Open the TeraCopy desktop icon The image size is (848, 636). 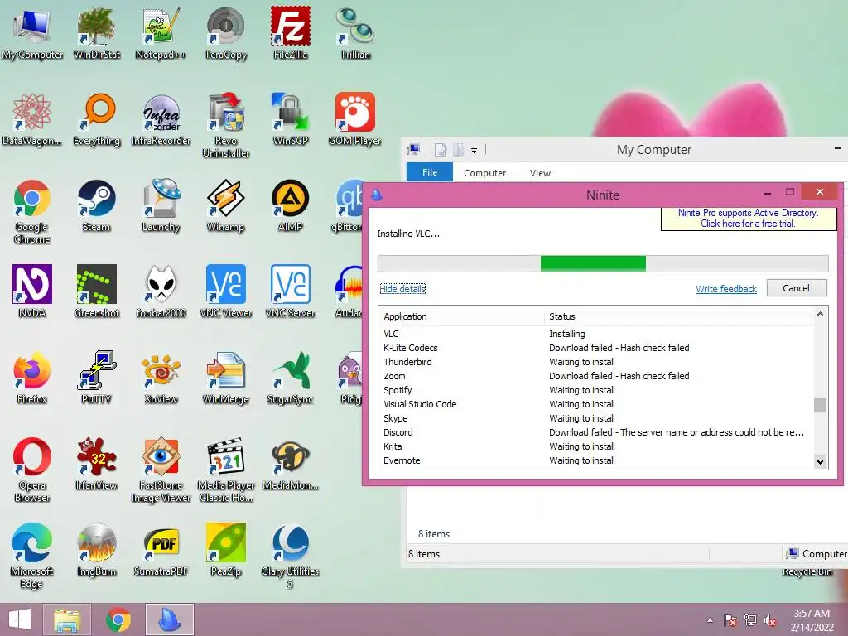(225, 32)
